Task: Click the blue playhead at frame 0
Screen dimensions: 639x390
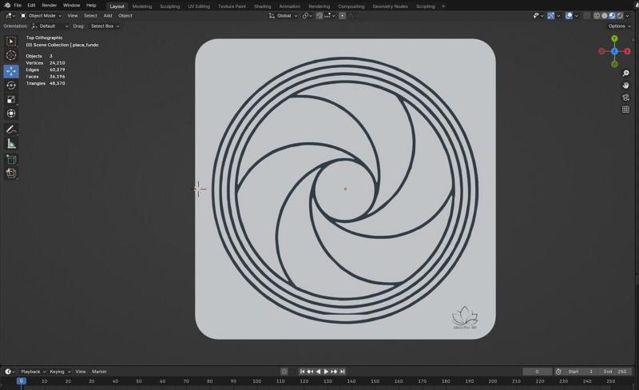Action: point(22,381)
